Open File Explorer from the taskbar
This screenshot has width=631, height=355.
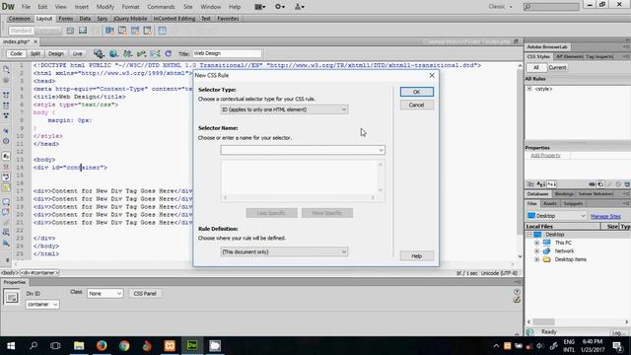click(79, 345)
